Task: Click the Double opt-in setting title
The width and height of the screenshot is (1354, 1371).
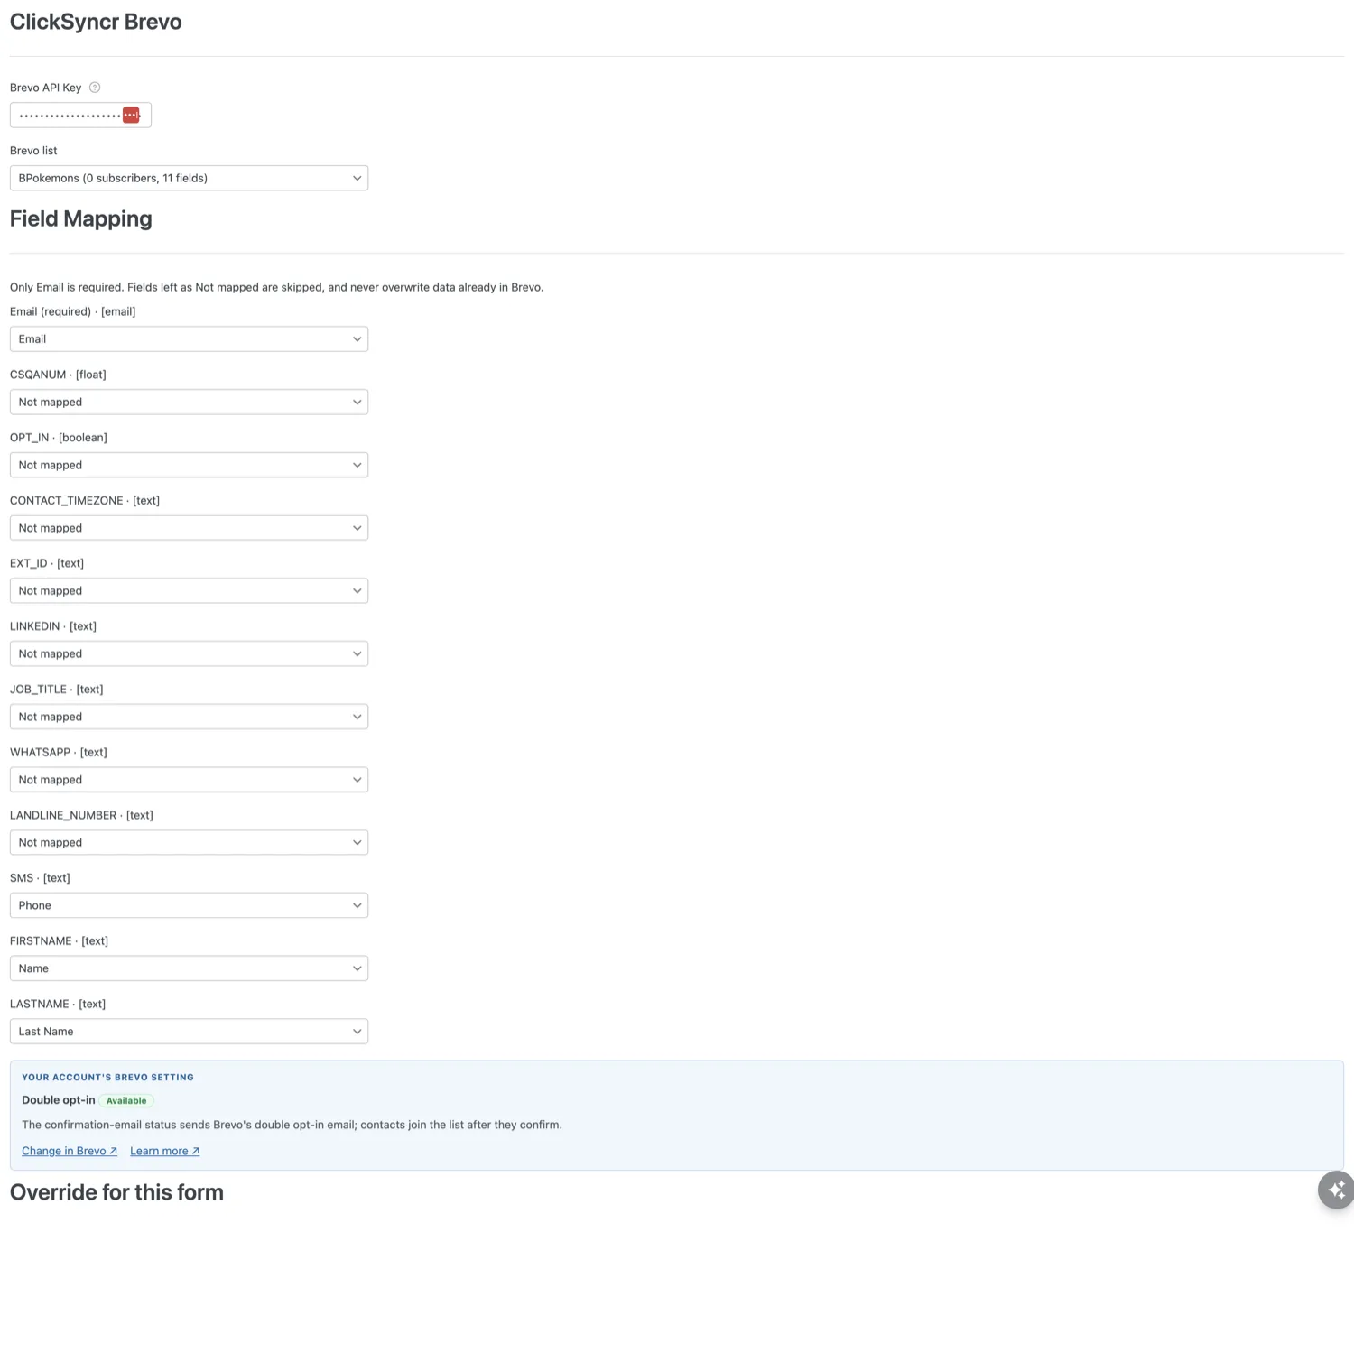Action: (x=59, y=1100)
